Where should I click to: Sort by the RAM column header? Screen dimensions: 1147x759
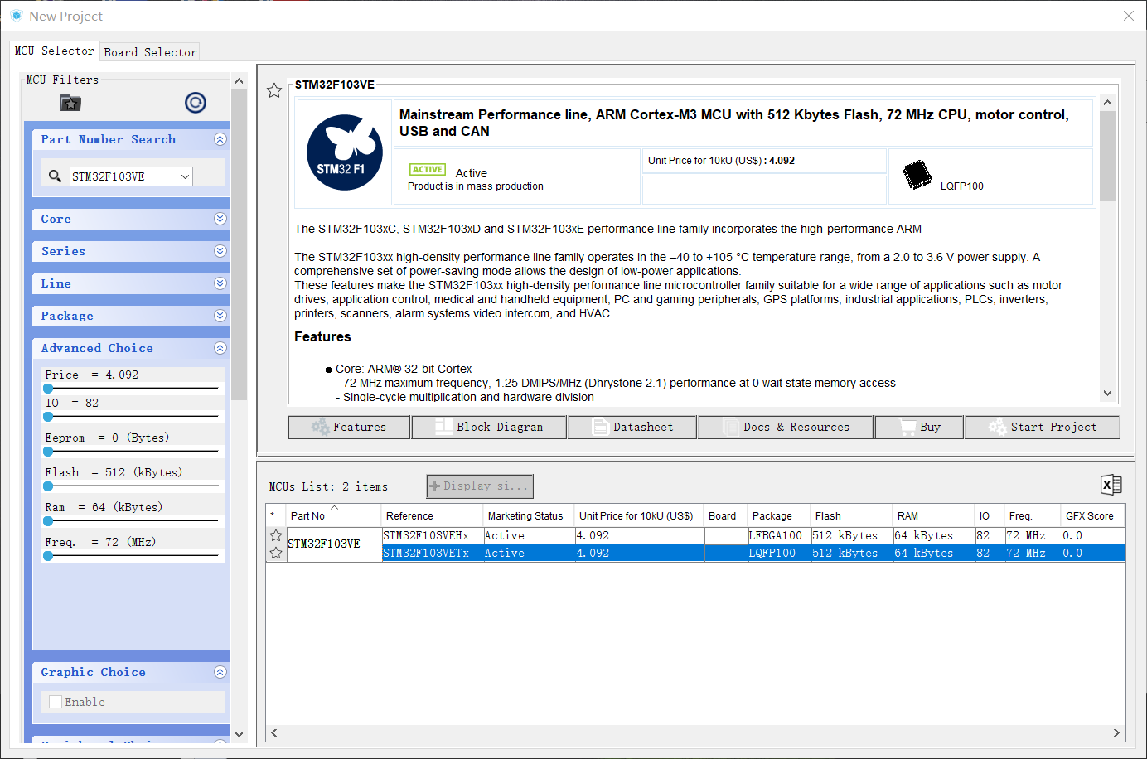932,515
